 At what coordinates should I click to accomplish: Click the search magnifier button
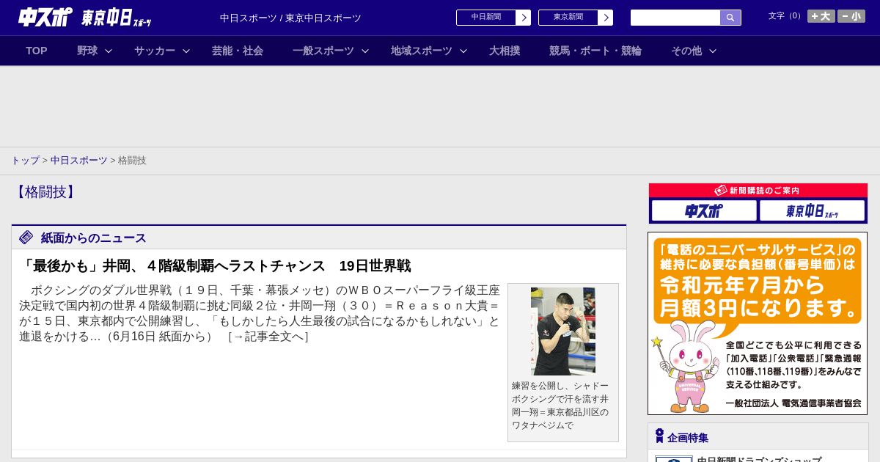coord(730,18)
